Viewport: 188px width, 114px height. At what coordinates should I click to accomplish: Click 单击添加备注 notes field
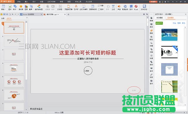[x=36, y=109]
